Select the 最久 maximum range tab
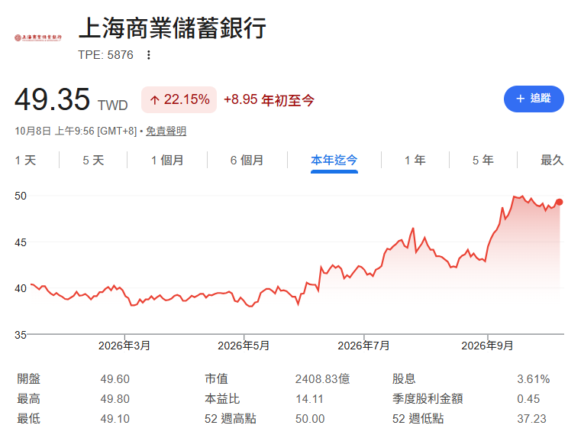 [x=552, y=160]
